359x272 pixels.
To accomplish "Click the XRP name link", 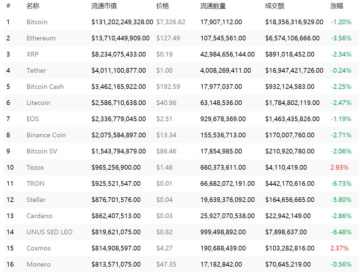I will (x=33, y=54).
